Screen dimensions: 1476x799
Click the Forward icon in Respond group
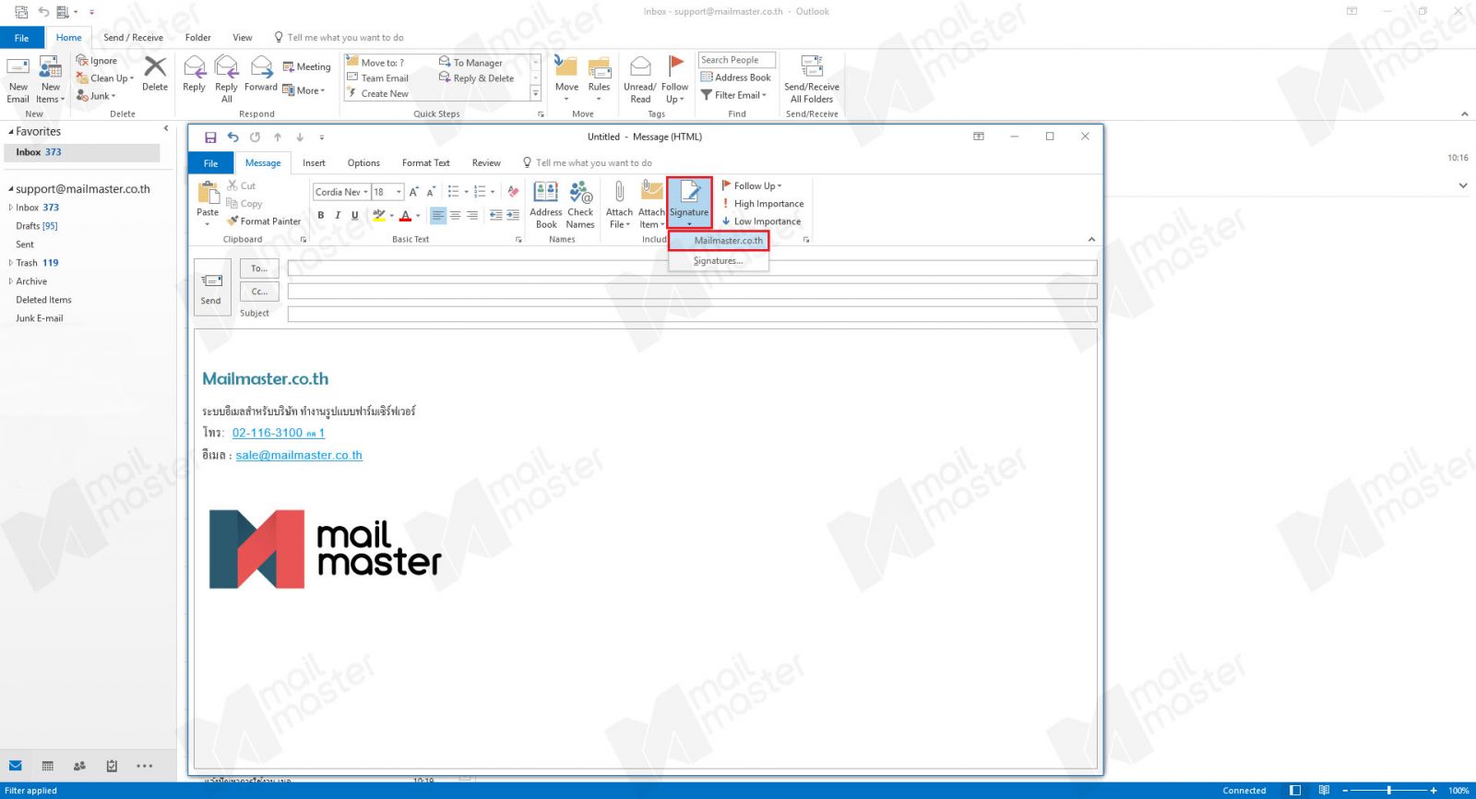point(261,67)
